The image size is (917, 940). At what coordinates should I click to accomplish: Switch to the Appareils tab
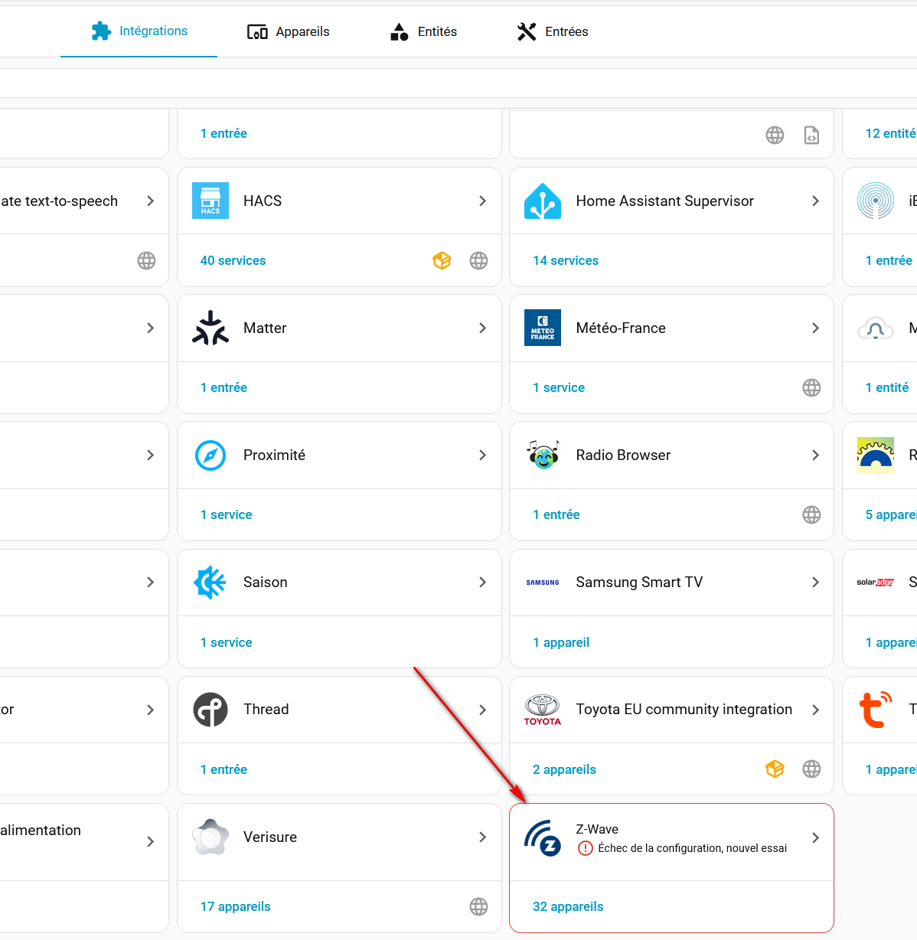289,31
